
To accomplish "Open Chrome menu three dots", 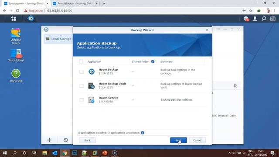I will point(275,10).
